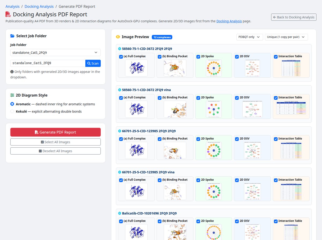Uncheck 2D DSV for 58560-75-1-CID-3672 2FQ9 vina
322x240 pixels.
click(x=237, y=98)
